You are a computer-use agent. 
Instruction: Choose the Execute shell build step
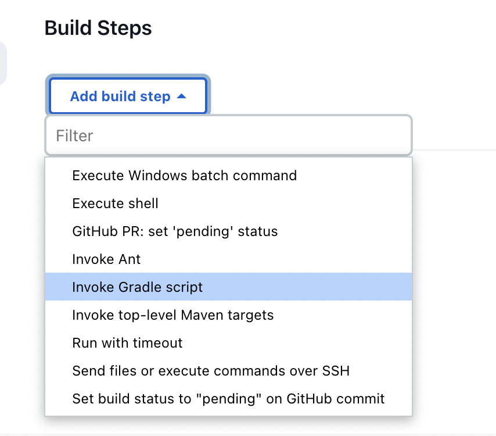pyautogui.click(x=115, y=203)
